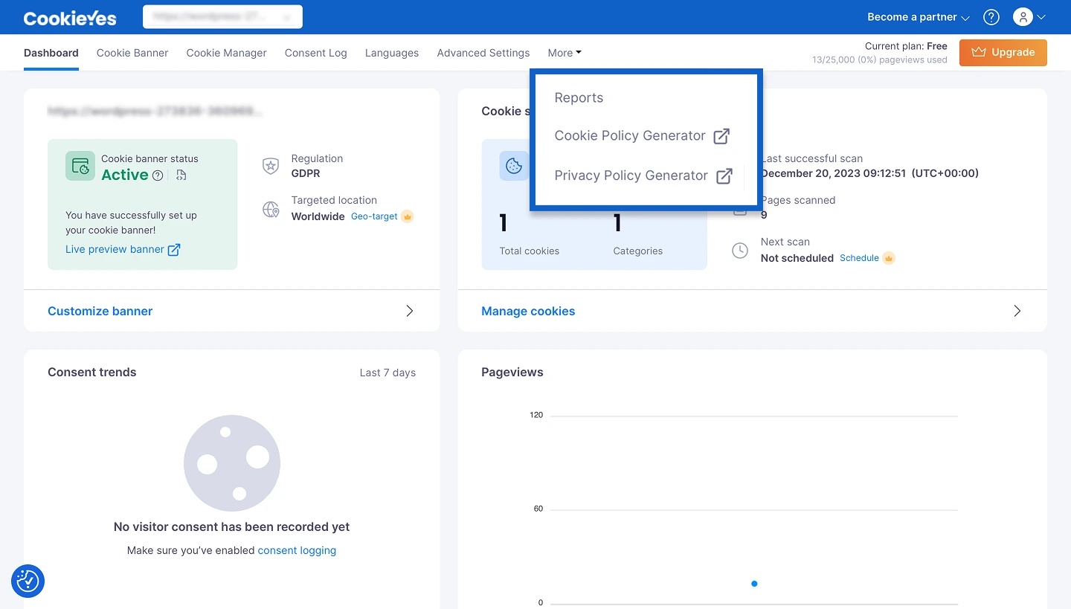The image size is (1071, 609).
Task: Click the CookieYes logo
Action: [70, 18]
